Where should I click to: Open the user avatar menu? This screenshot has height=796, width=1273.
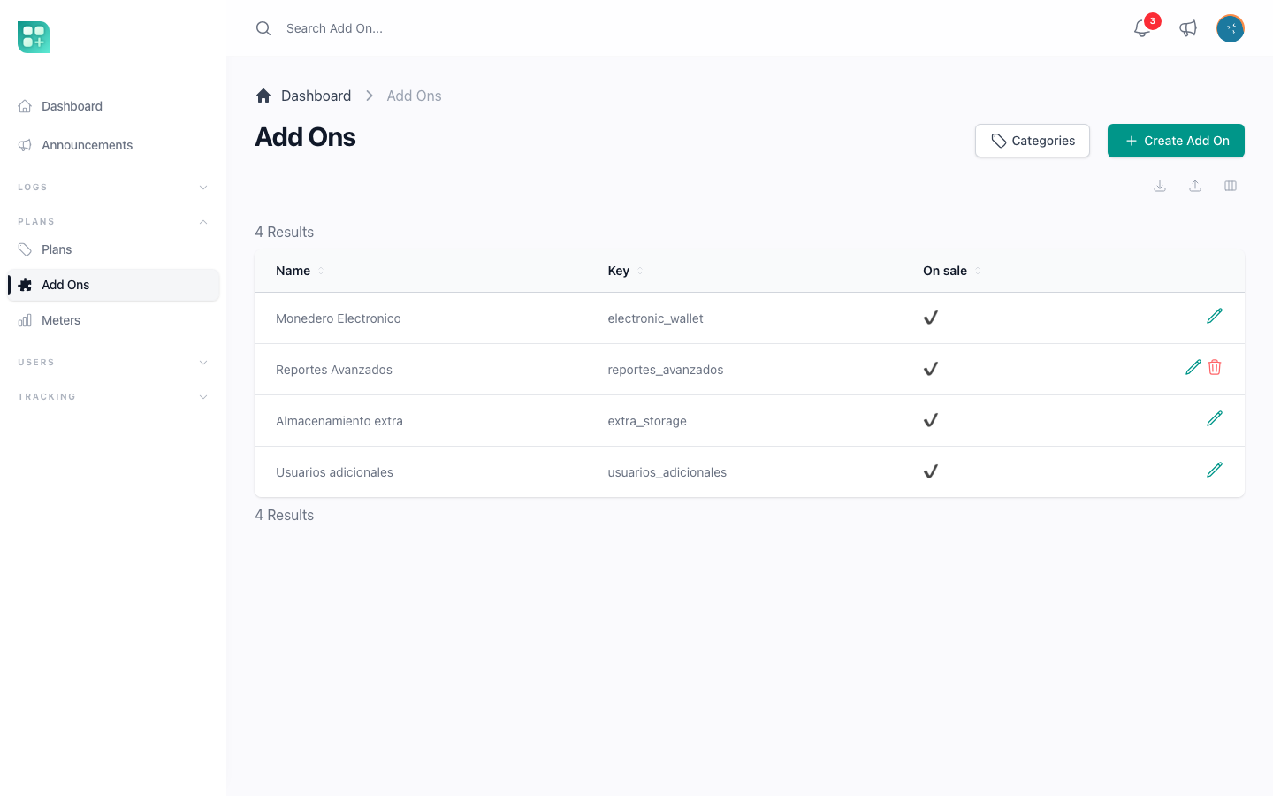click(x=1231, y=28)
